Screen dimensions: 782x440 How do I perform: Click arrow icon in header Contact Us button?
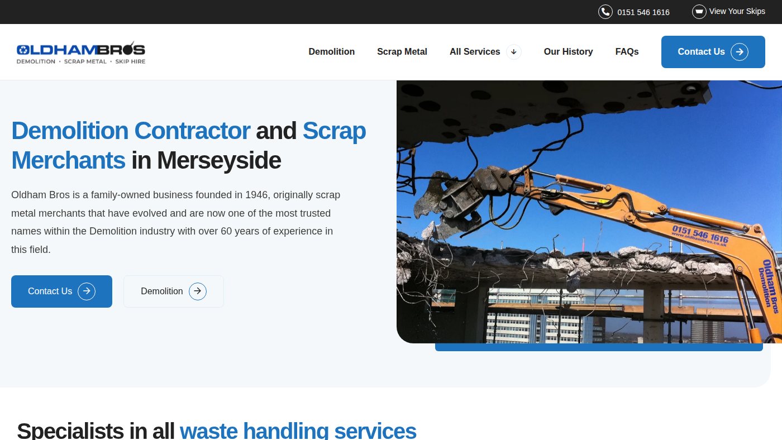[x=740, y=52]
